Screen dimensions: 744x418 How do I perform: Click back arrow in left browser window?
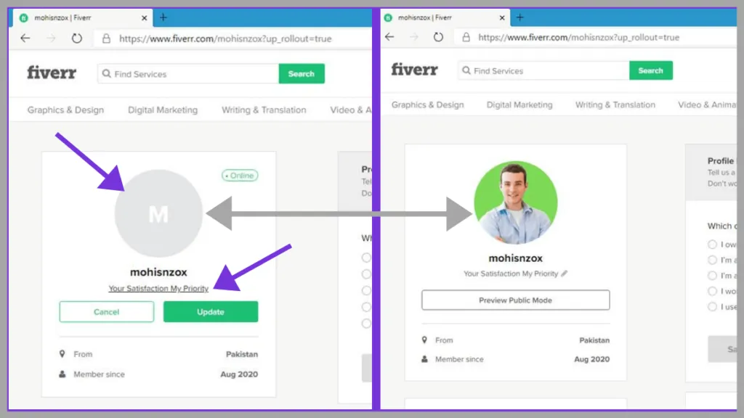point(25,38)
